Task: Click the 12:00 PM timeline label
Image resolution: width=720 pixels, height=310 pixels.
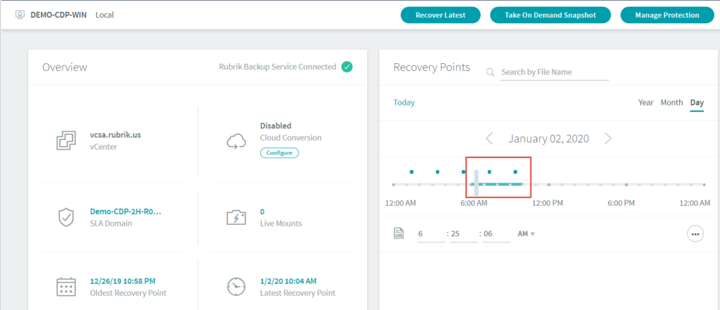Action: [547, 203]
